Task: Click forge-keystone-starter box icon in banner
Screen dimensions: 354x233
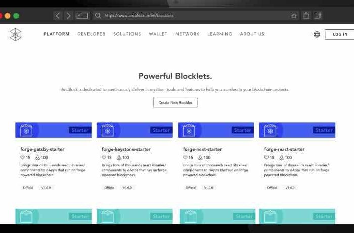Action: (x=107, y=130)
